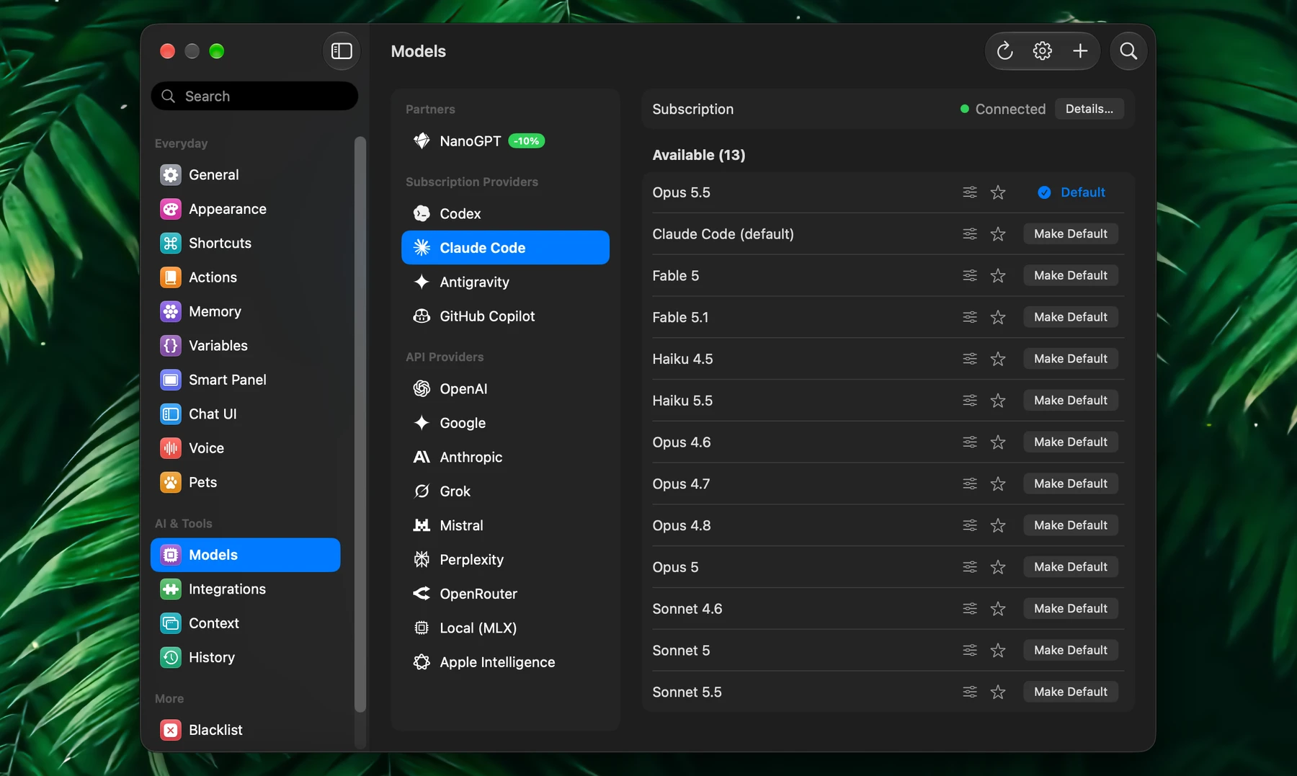Select the Antigravity provider
The width and height of the screenshot is (1297, 776).
[505, 282]
